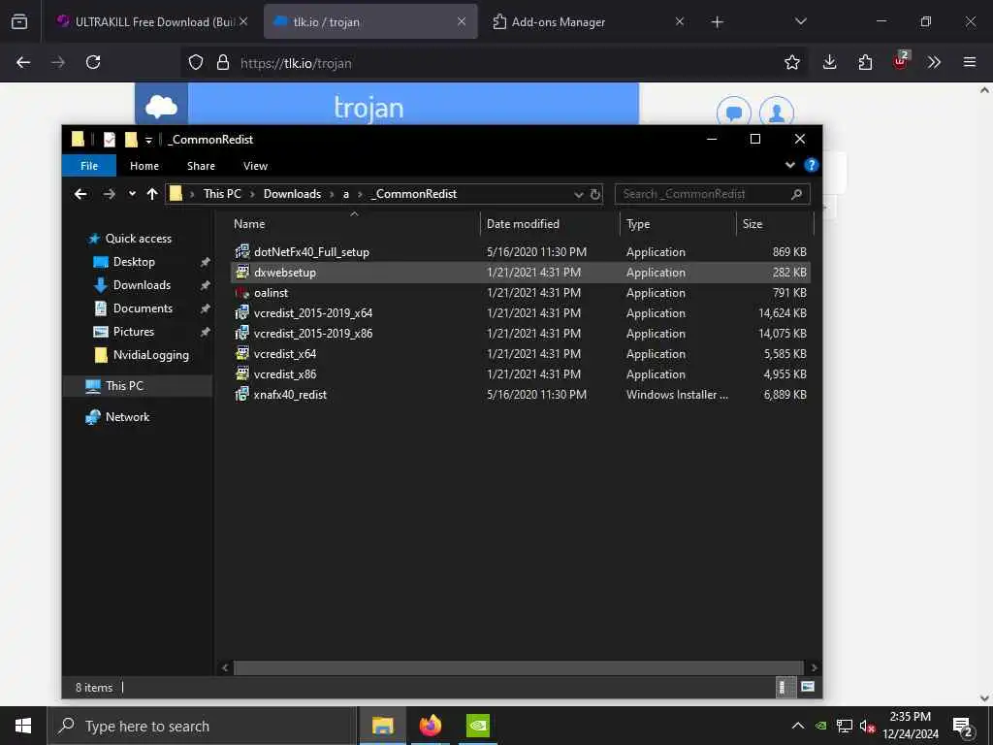Screen dimensions: 993x745
Task: Open the File menu in Explorer
Action: 89,166
